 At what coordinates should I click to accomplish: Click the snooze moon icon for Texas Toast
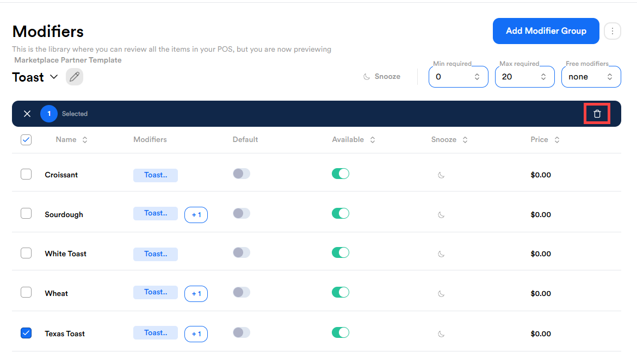[442, 334]
